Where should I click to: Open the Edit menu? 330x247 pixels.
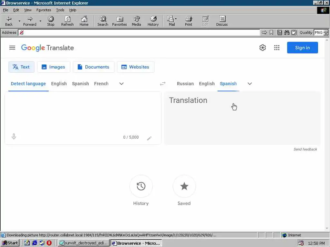pos(16,10)
